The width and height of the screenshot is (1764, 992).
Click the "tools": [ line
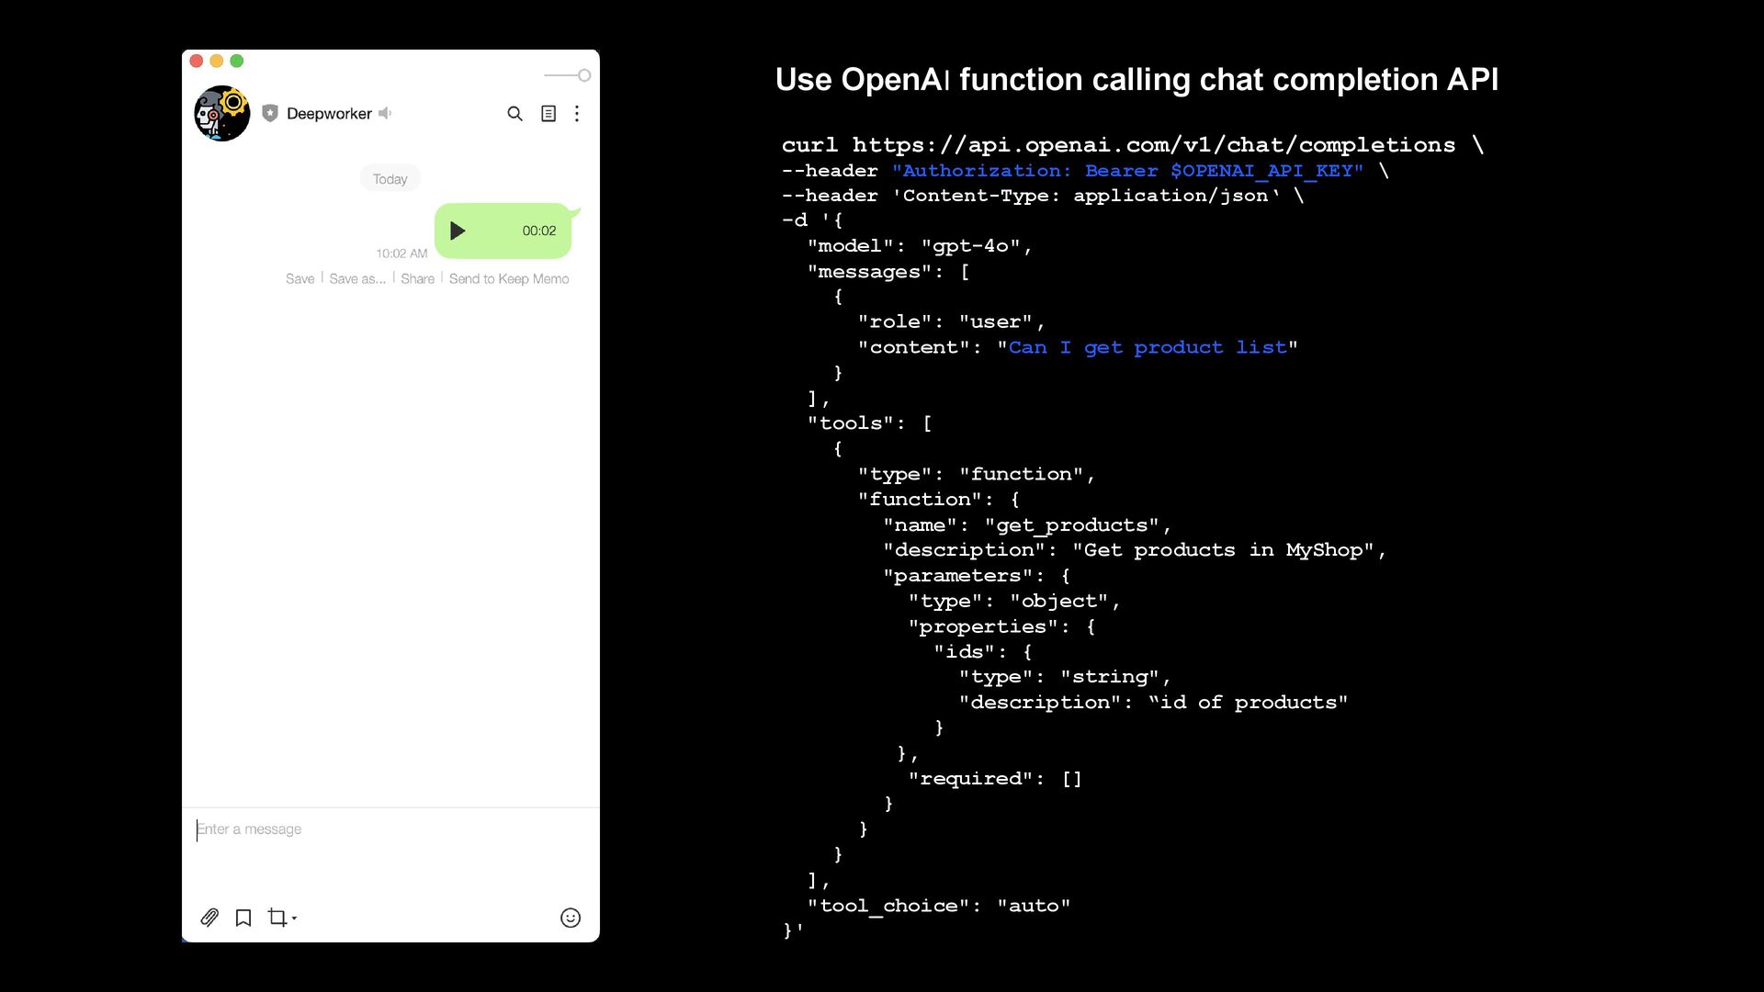coord(869,423)
